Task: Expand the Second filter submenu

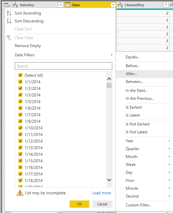Action: tap(169, 196)
